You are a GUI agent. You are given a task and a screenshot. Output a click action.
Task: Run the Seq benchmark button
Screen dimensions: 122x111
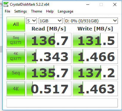[x=16, y=73]
